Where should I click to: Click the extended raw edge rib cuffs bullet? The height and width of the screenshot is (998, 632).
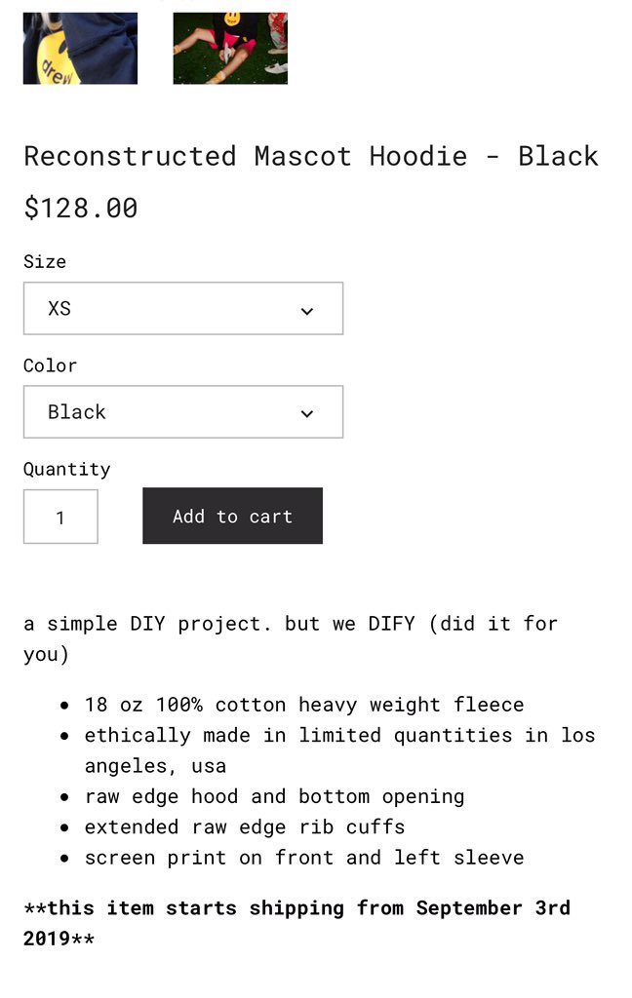[x=245, y=826]
